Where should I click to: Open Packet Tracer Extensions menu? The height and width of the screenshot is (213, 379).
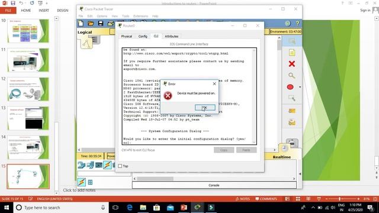coord(140,16)
